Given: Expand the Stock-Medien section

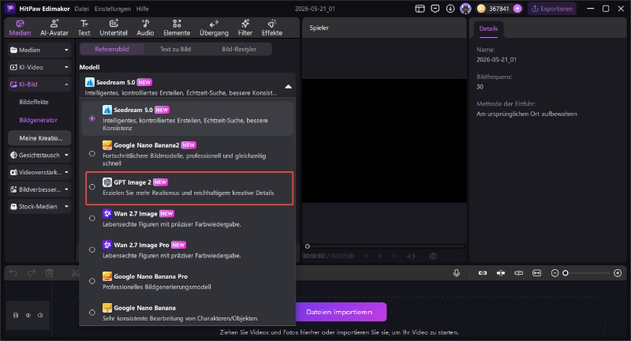Looking at the screenshot, I should 39,207.
